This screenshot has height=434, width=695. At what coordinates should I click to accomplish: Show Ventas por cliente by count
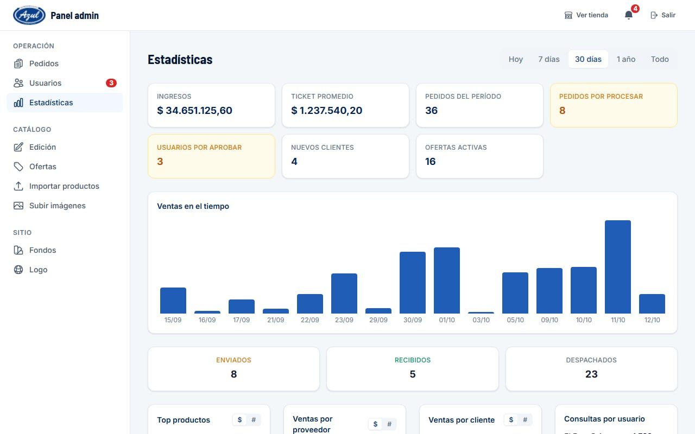(525, 420)
